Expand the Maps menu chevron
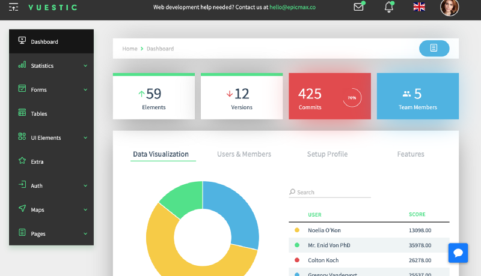Image resolution: width=481 pixels, height=276 pixels. click(x=85, y=209)
